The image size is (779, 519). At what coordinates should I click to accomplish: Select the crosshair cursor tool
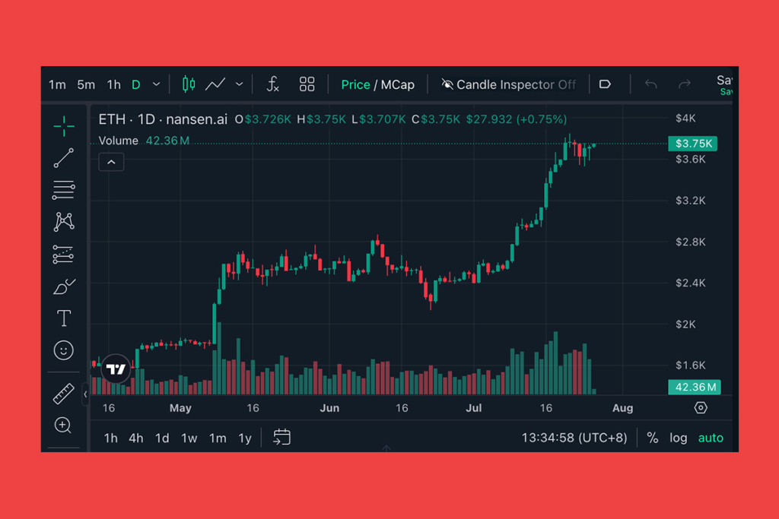point(64,126)
